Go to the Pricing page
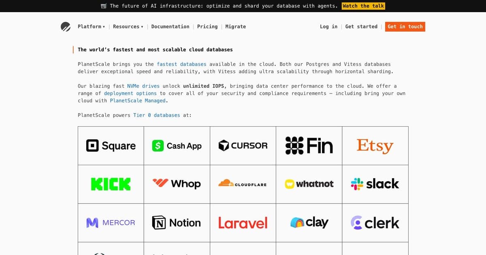The width and height of the screenshot is (486, 255). click(x=207, y=27)
